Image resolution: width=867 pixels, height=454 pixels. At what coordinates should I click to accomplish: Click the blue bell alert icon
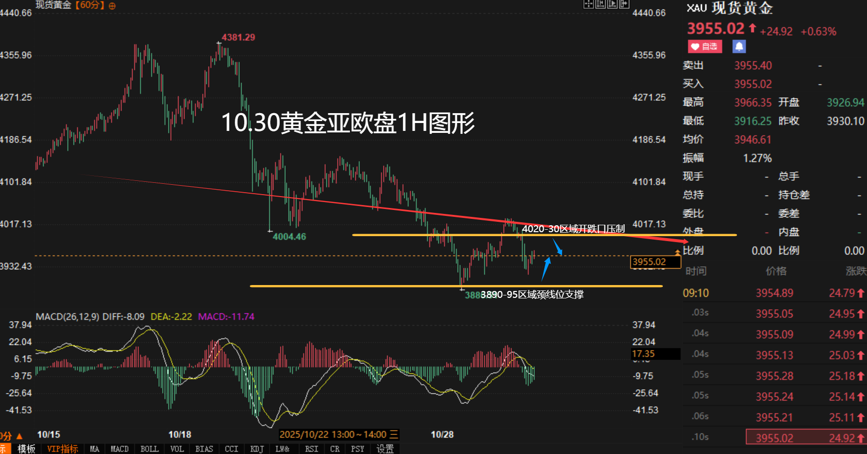pos(738,46)
